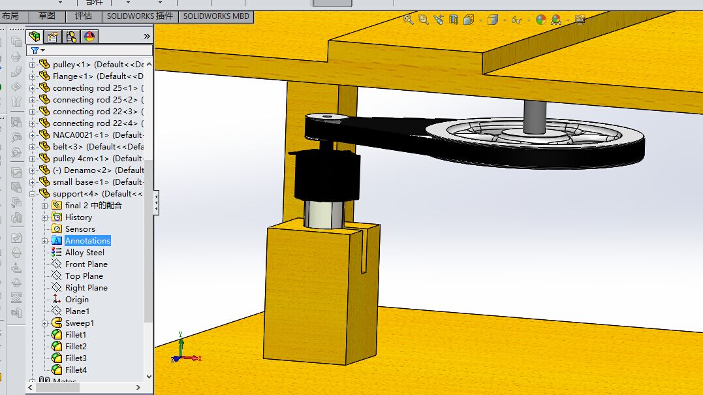This screenshot has width=703, height=395.
Task: Open the Apply Scene dropdown arrow
Action: pos(568,20)
